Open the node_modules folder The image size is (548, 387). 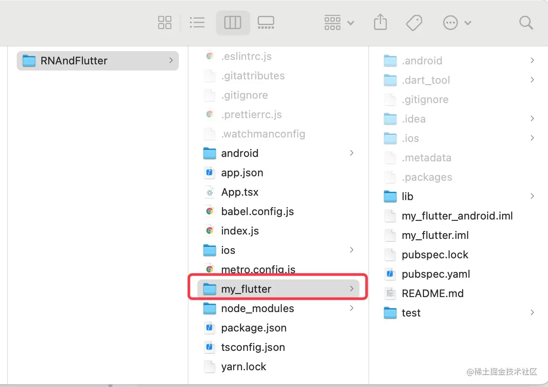[258, 309]
